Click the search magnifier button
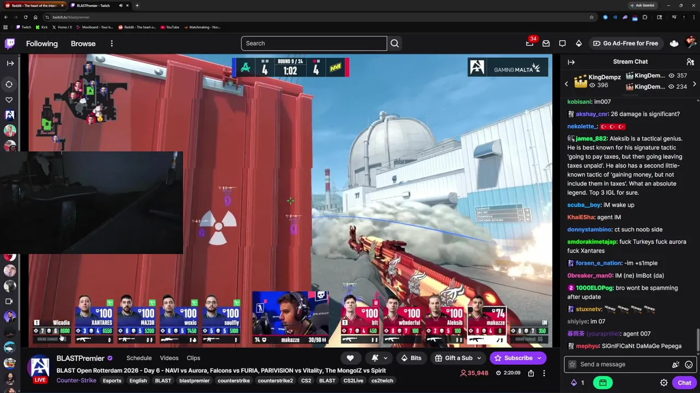Viewport: 700px width, 393px height. click(x=394, y=43)
